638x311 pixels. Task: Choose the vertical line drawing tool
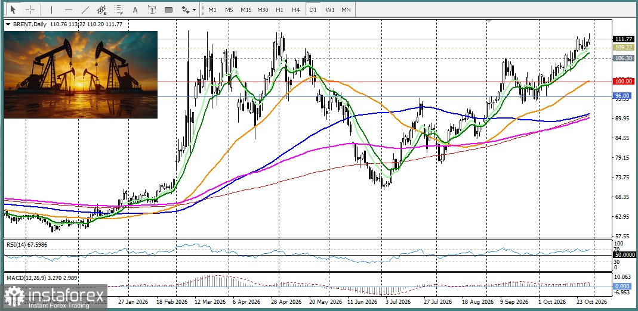52,10
